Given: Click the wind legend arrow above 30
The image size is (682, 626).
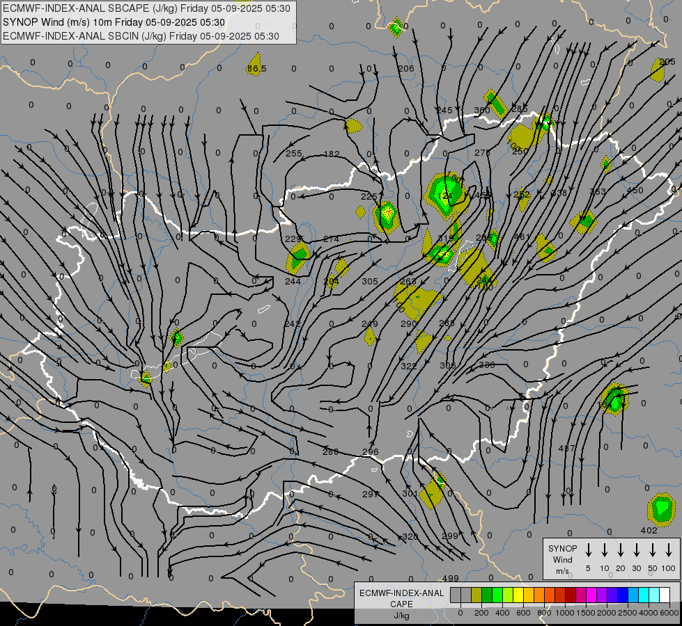Looking at the screenshot, I should [x=636, y=550].
